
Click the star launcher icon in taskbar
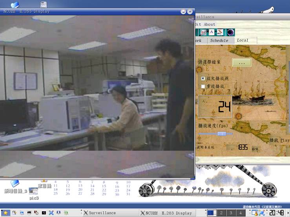pyautogui.click(x=5, y=213)
